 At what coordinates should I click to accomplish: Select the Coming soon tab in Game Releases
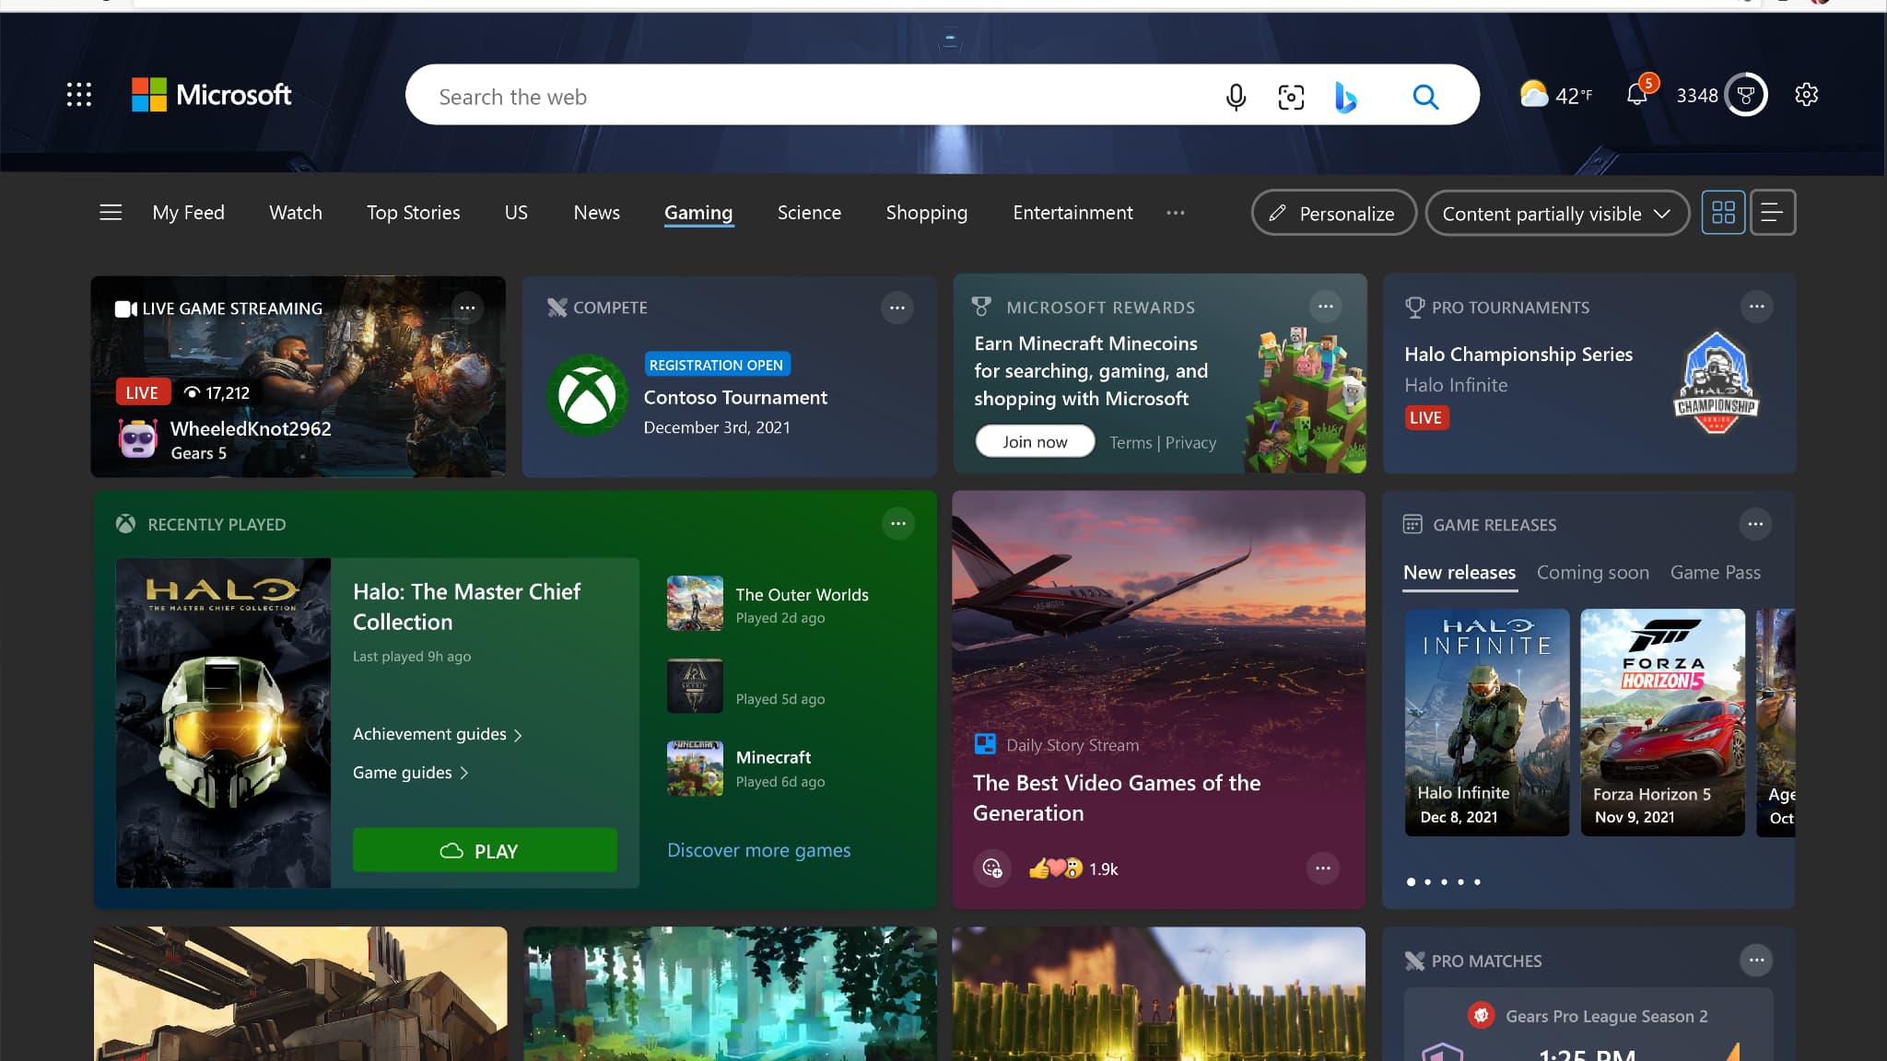click(x=1592, y=572)
